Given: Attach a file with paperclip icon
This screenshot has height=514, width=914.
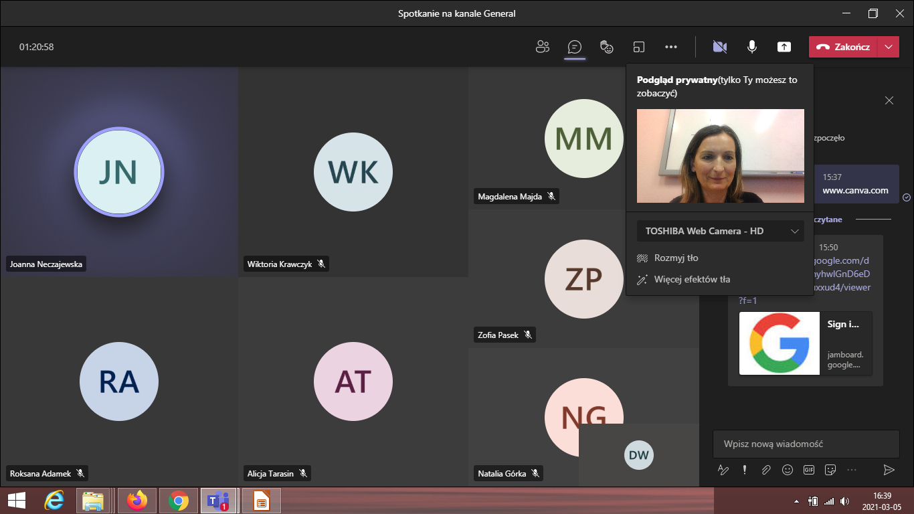Looking at the screenshot, I should pos(766,470).
